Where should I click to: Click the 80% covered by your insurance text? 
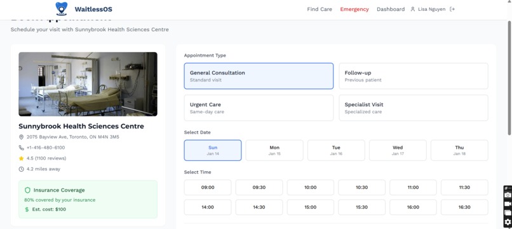60,200
